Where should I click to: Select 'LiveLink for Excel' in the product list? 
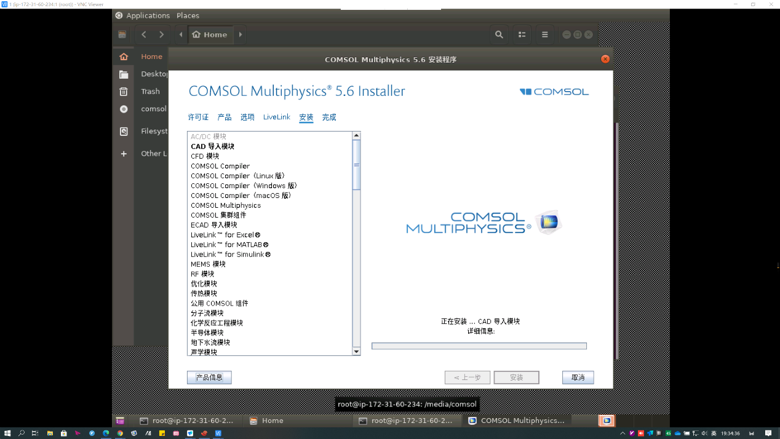point(226,235)
